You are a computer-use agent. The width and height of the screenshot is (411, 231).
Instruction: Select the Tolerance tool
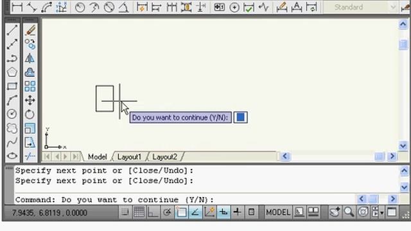(x=220, y=7)
